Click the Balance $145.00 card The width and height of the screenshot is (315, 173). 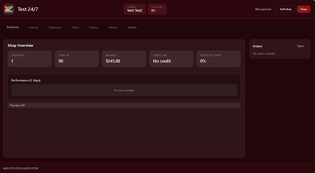[124, 59]
